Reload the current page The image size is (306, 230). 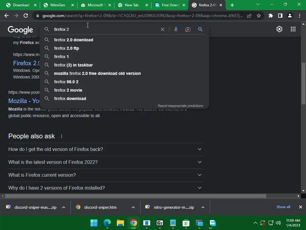26,16
